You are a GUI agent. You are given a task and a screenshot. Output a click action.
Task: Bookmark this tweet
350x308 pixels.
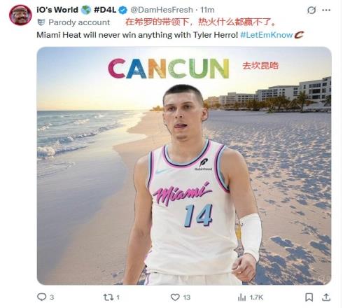point(309,297)
